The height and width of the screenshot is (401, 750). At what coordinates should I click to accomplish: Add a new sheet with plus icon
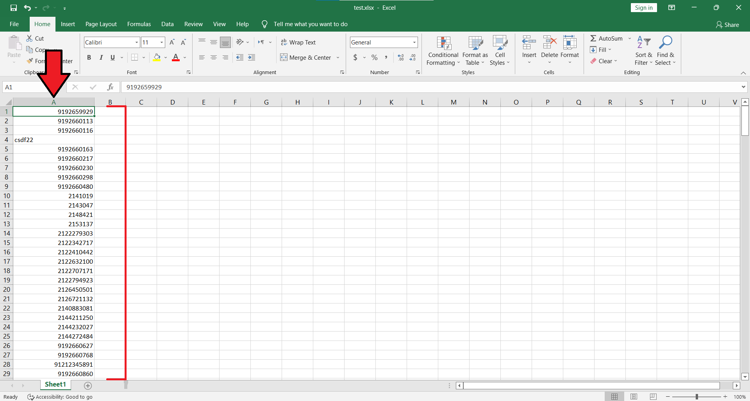pos(88,385)
